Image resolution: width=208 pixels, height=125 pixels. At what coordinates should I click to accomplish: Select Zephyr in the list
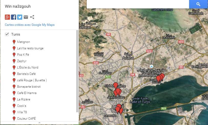22,61
